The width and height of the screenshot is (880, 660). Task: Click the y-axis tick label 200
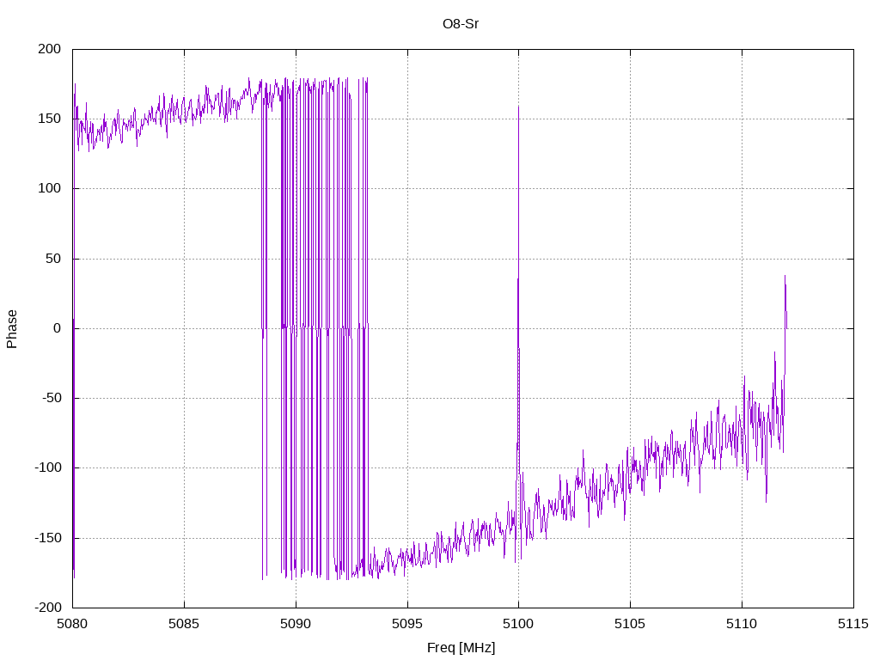click(49, 49)
